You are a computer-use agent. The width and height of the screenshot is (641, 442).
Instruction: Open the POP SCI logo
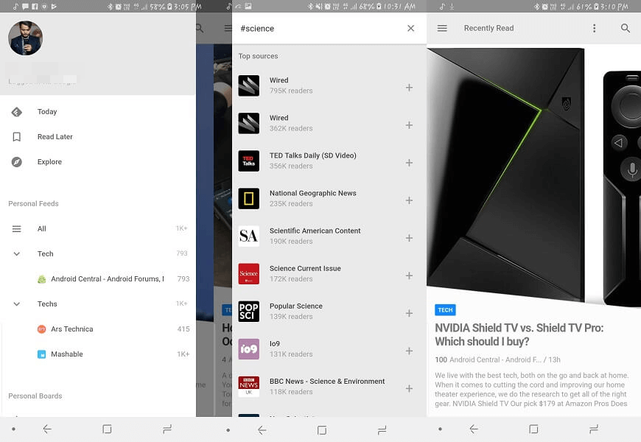pyautogui.click(x=248, y=311)
